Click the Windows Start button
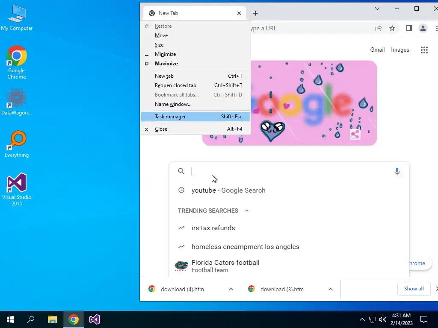Viewport: 438px width, 328px height. click(x=10, y=319)
